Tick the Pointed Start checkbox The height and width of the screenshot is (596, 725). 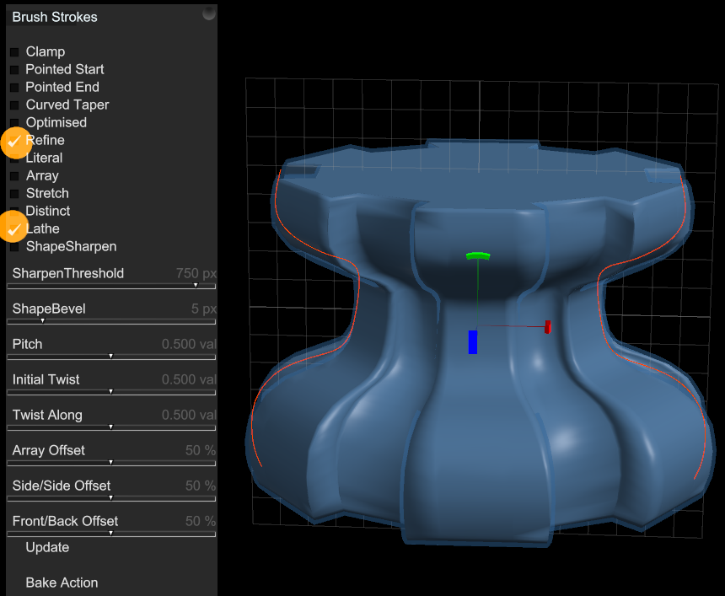pyautogui.click(x=14, y=70)
